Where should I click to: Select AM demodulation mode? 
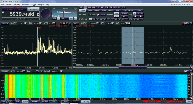(81, 8)
